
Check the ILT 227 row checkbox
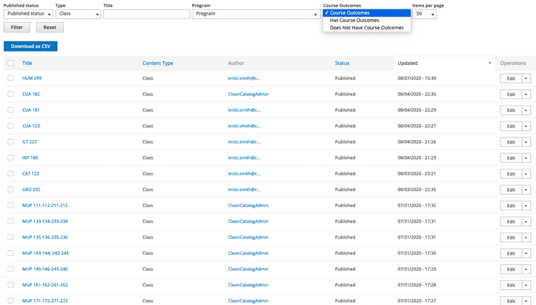click(11, 142)
